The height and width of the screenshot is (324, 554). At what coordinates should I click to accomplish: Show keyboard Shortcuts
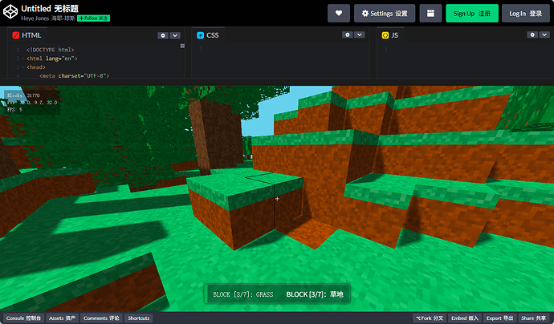(138, 318)
